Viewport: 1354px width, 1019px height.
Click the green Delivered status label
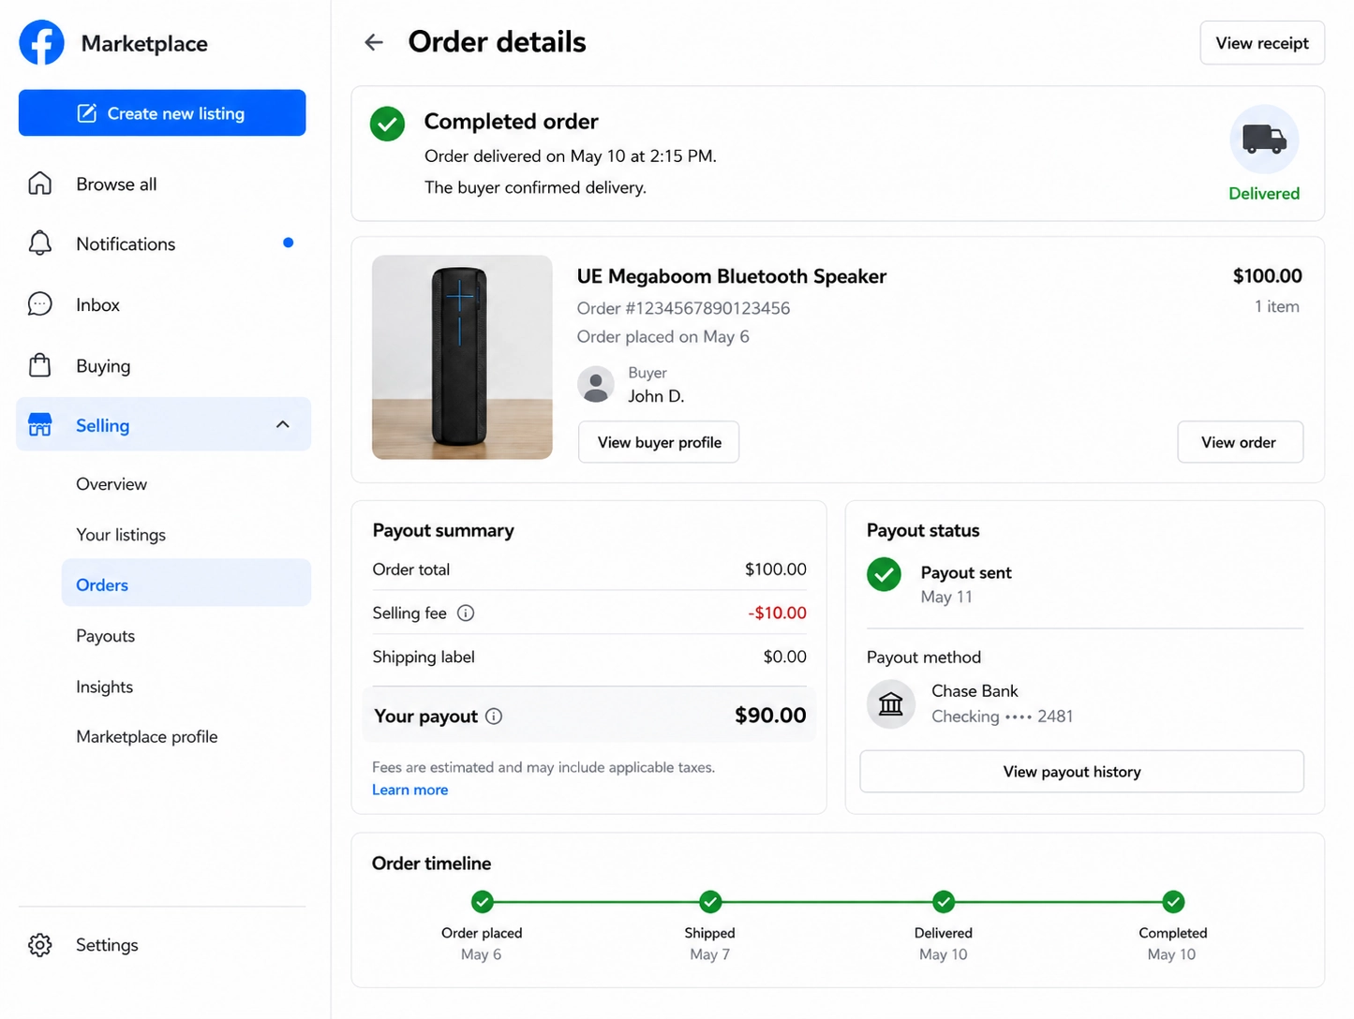pos(1264,194)
